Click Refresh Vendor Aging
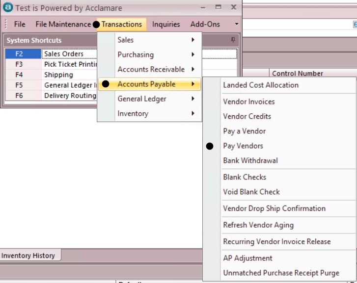Viewport: 357px width, 283px height. click(x=258, y=225)
